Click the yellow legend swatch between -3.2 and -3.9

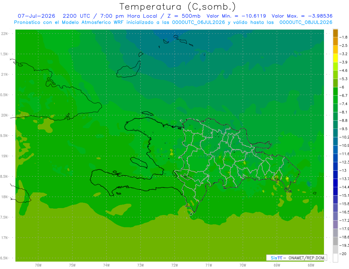335,58
